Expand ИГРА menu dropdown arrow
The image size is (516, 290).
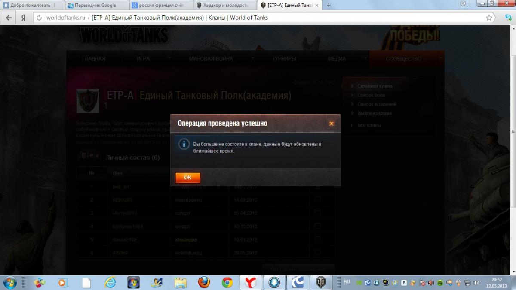click(x=169, y=57)
